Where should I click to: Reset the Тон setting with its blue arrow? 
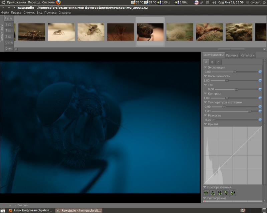pyautogui.click(x=260, y=89)
